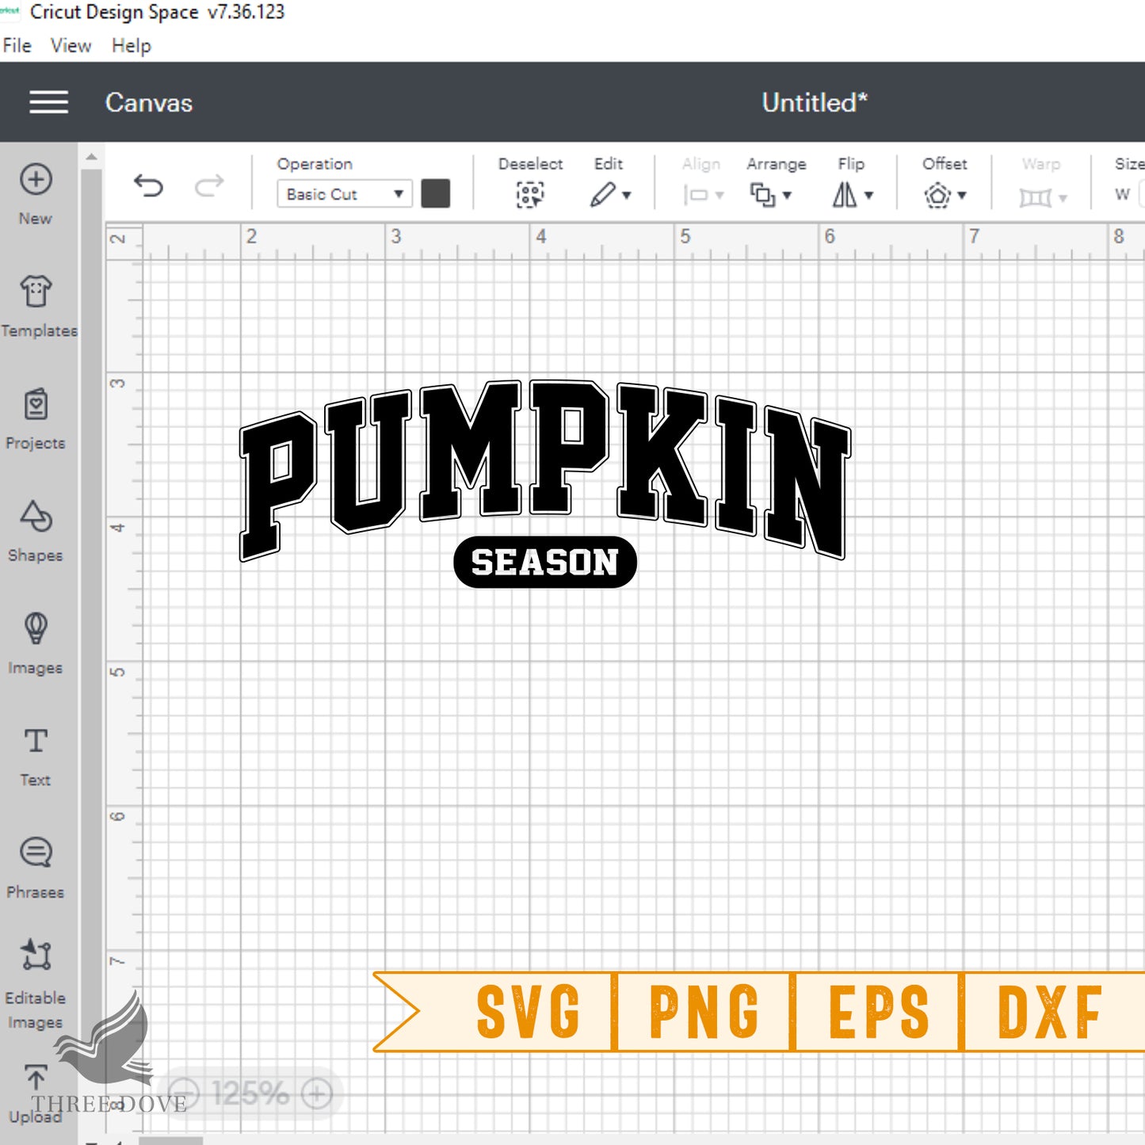
Task: Open the Edit pencil tool
Action: coord(602,194)
